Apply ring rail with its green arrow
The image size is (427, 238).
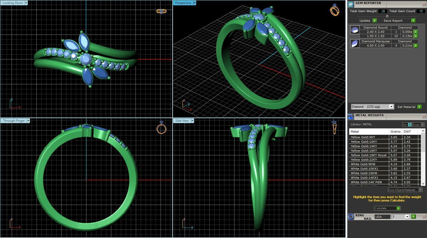pyautogui.click(x=413, y=217)
